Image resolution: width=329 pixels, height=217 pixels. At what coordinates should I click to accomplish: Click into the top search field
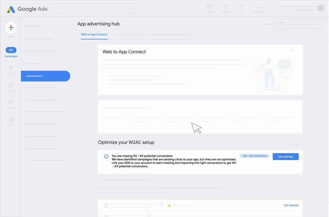tap(95, 8)
